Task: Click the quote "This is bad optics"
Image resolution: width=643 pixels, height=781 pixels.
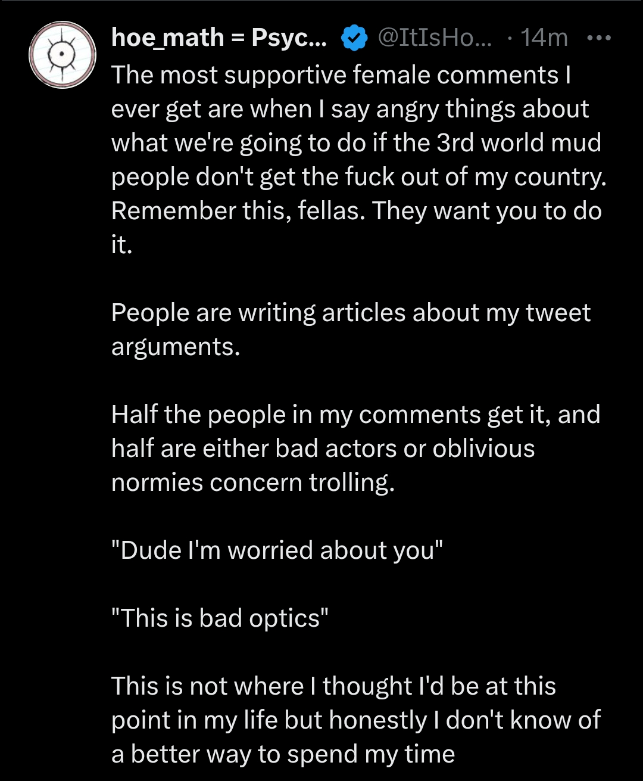Action: 220,618
